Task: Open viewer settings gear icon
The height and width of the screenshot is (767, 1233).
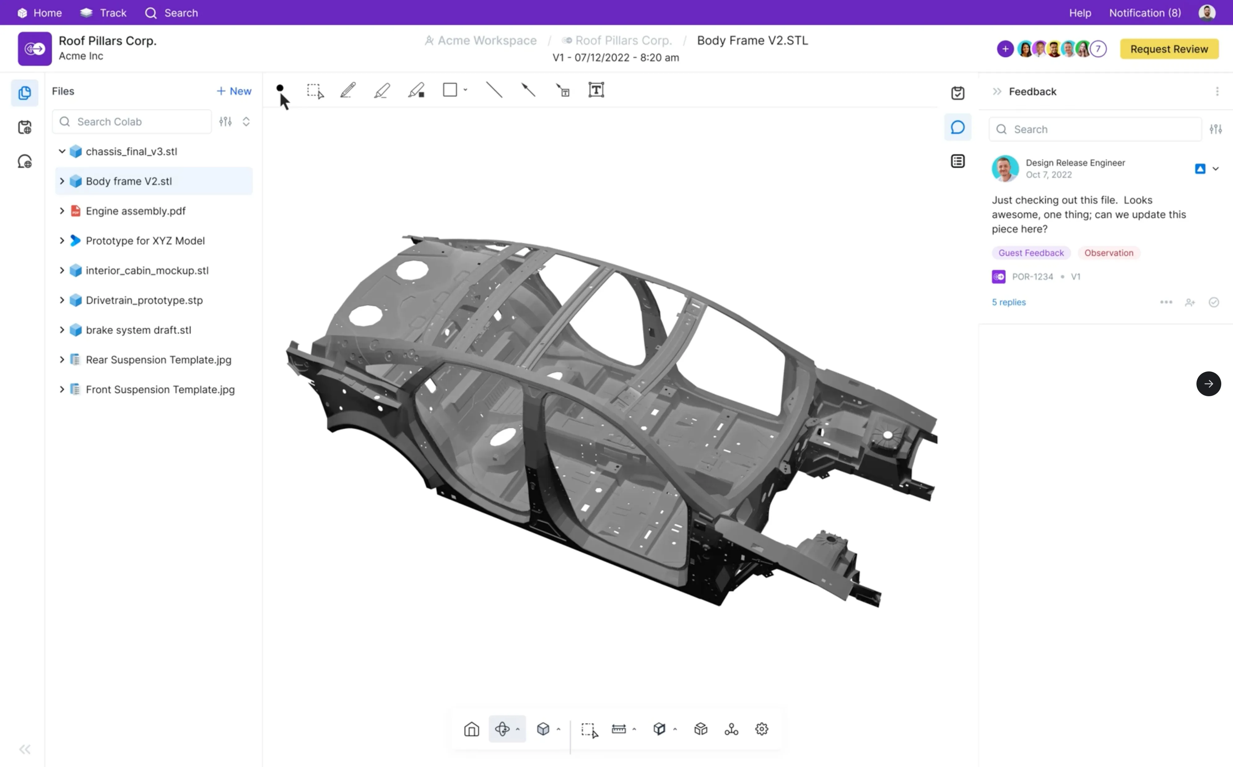Action: (762, 729)
